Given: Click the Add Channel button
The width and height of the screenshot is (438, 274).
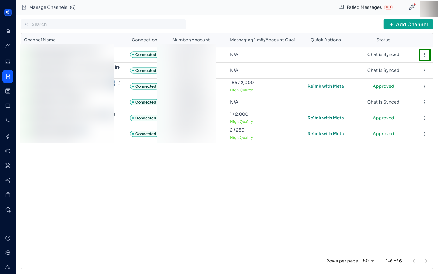Looking at the screenshot, I should coord(408,24).
